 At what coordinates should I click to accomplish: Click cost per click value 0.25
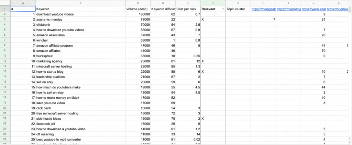[x=197, y=56]
